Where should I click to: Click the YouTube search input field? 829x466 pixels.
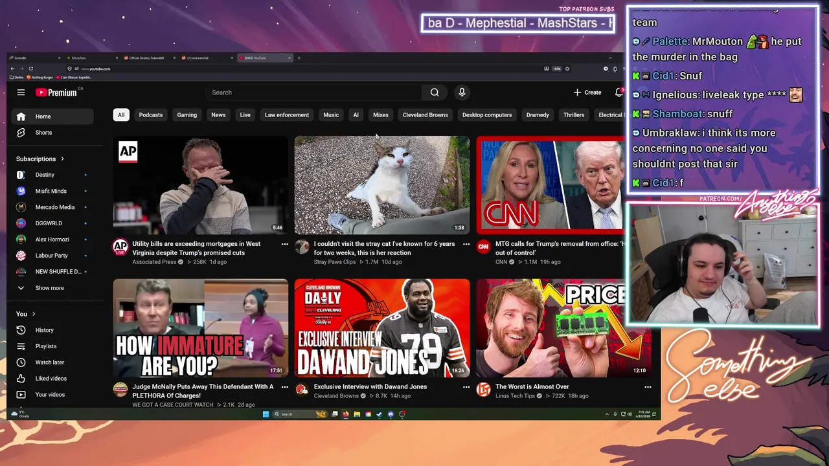coord(314,93)
